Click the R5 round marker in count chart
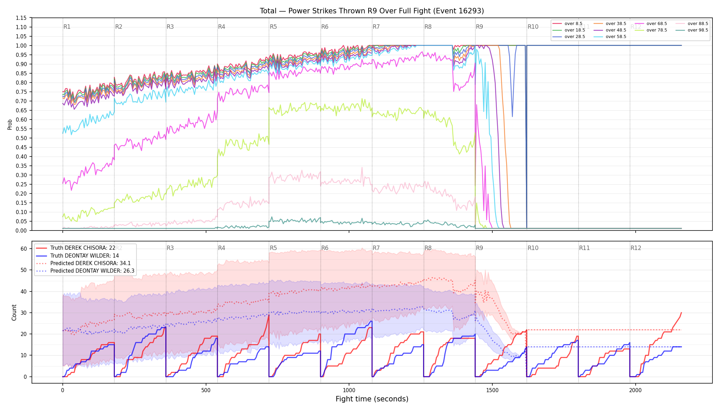 [x=273, y=248]
